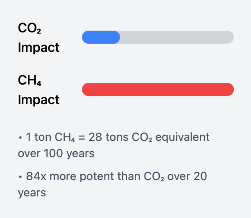
Task: Select the "CH₄" text in the second label
Action: [30, 80]
